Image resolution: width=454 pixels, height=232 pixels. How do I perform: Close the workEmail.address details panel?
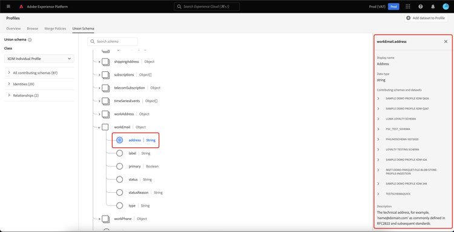446,42
